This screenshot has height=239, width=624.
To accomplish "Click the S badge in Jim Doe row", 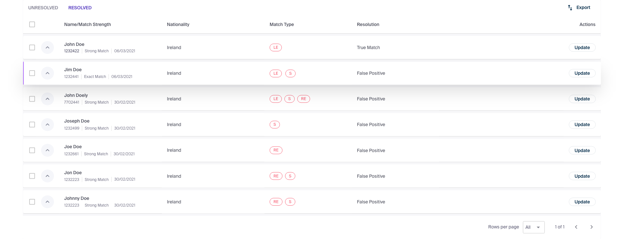I will (290, 73).
